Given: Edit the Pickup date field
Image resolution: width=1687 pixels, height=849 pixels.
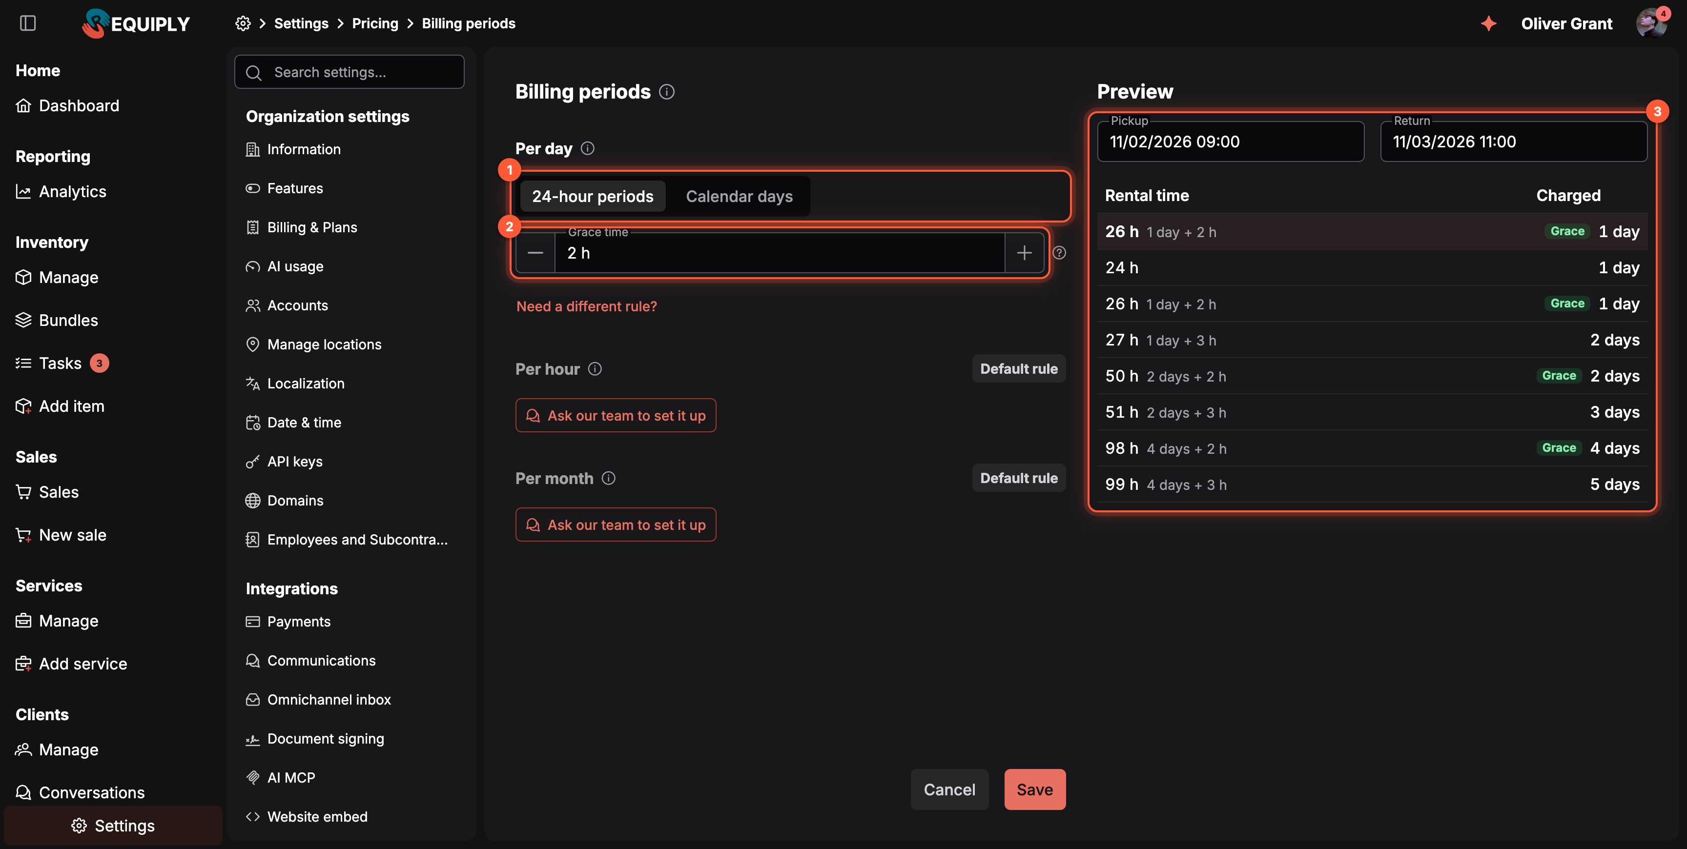Looking at the screenshot, I should (x=1231, y=141).
